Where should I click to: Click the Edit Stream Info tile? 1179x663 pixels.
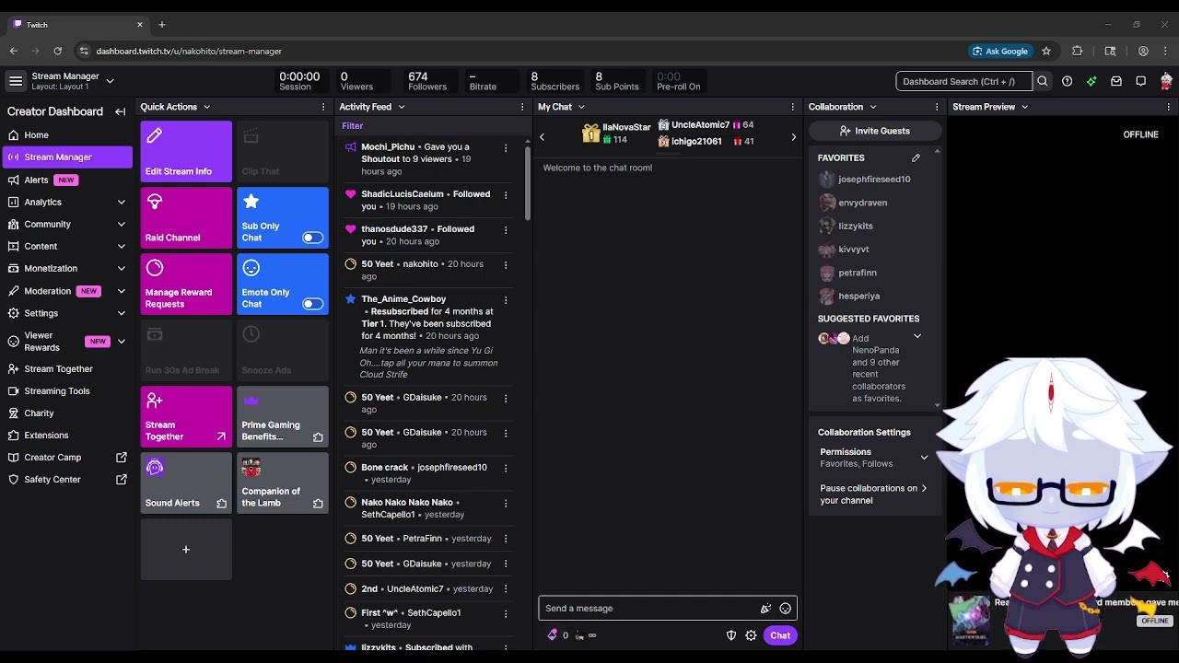point(186,151)
